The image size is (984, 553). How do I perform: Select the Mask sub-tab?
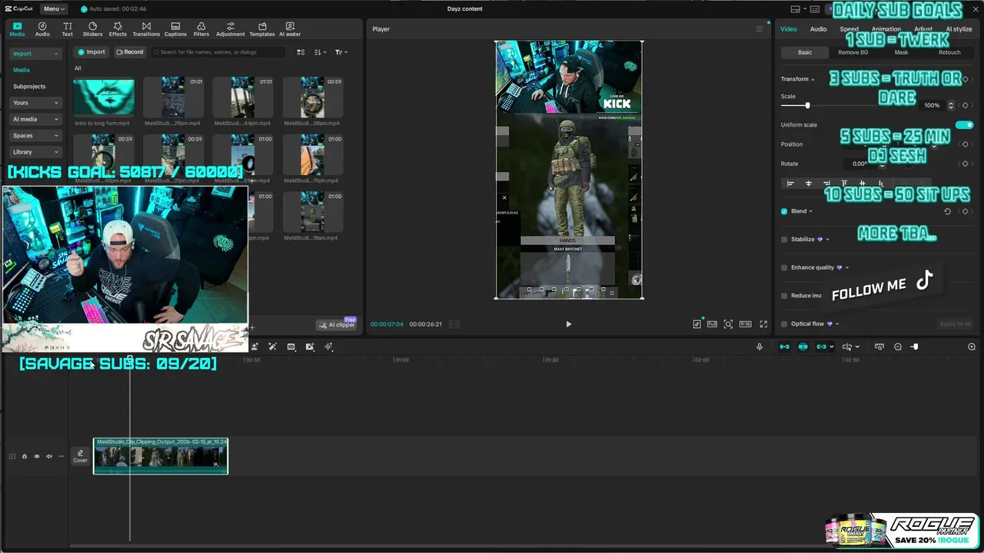[x=901, y=52]
